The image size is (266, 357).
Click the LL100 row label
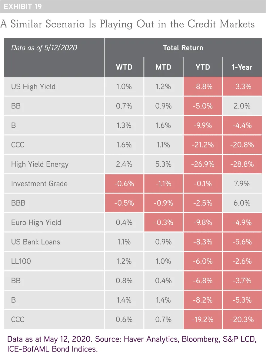(x=21, y=261)
